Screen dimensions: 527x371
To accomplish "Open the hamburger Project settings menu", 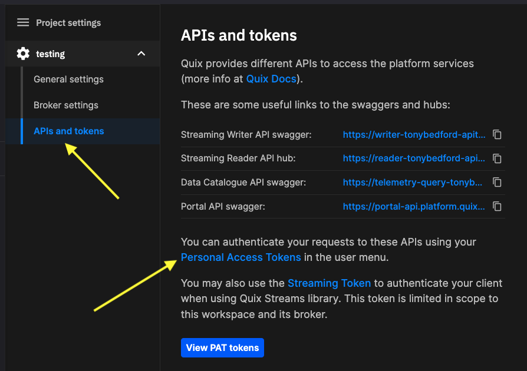I will (22, 22).
